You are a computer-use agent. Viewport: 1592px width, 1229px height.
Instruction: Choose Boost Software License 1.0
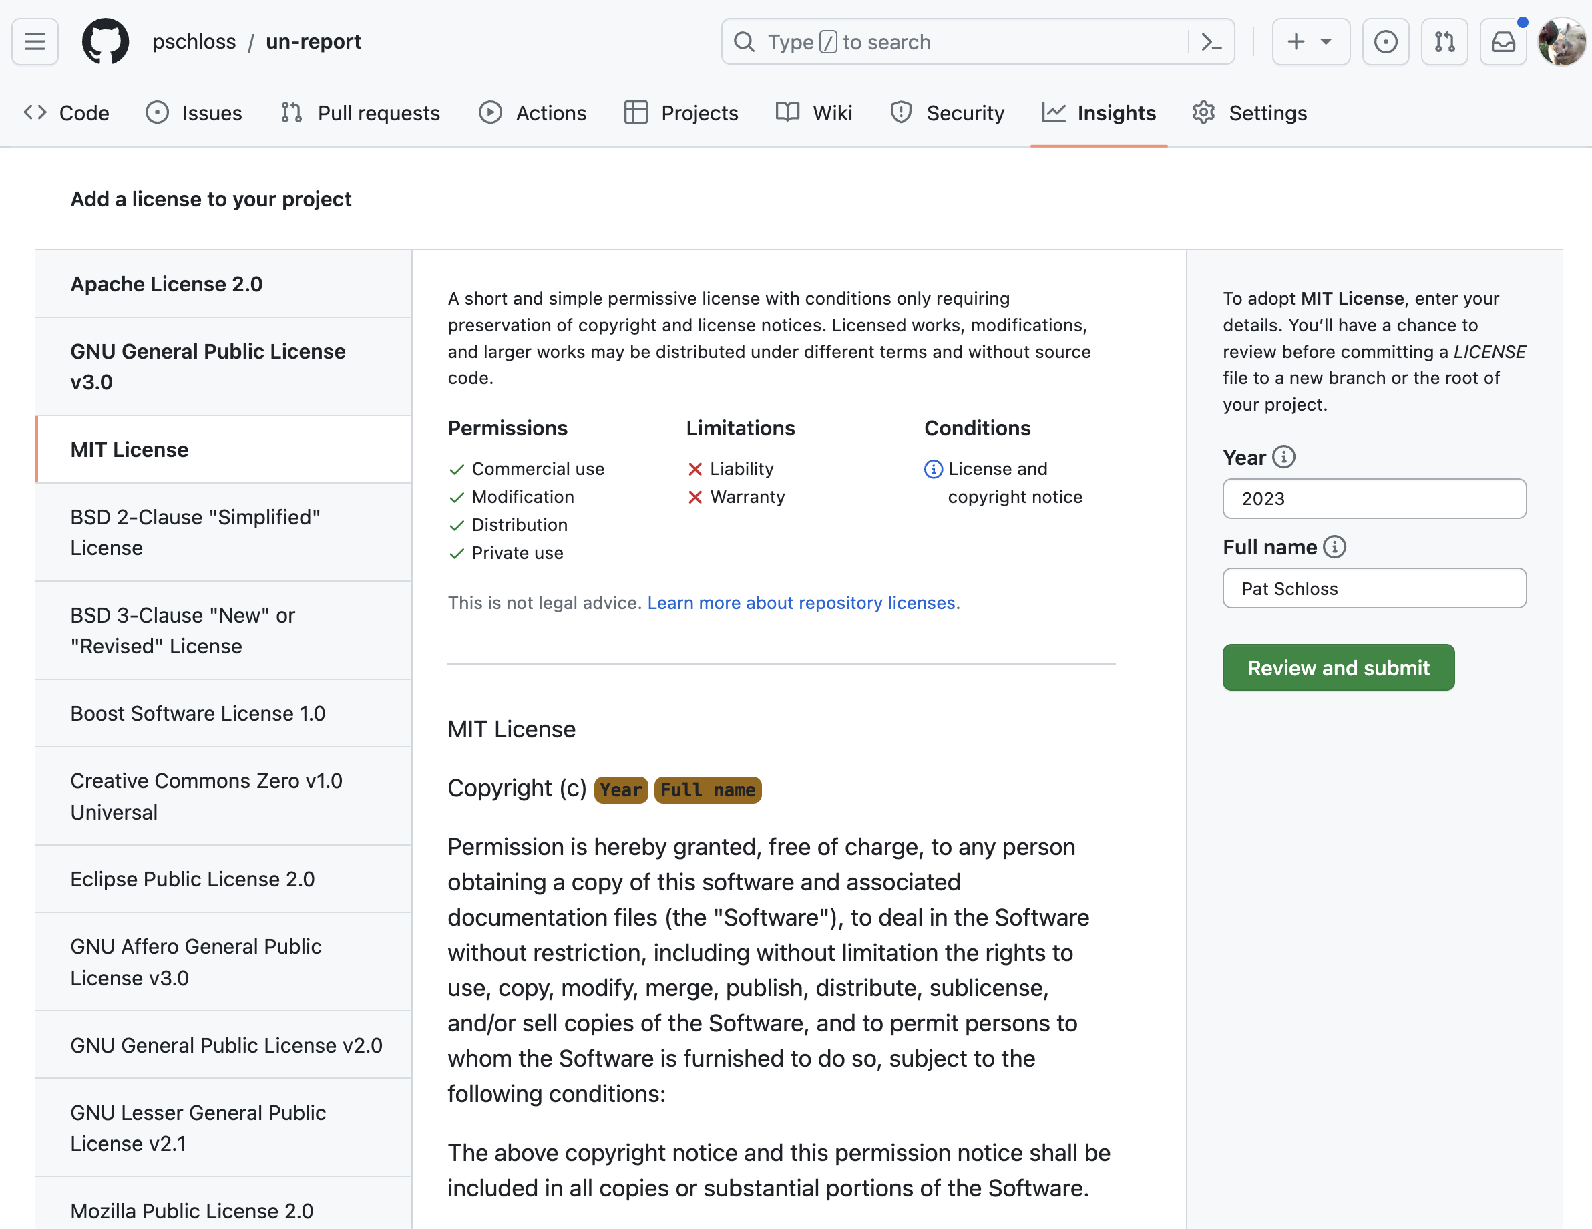tap(198, 713)
